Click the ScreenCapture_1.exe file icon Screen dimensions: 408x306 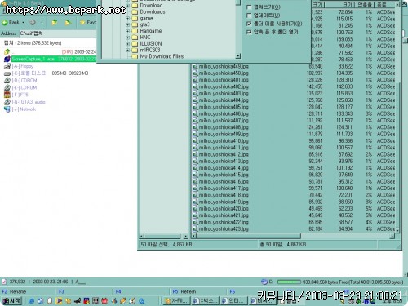[7, 59]
